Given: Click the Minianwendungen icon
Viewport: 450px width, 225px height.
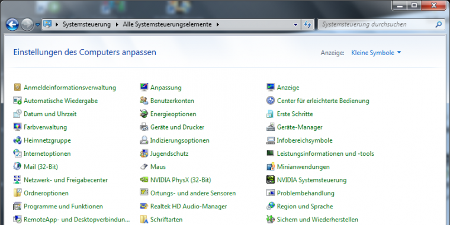Looking at the screenshot, I should tap(271, 166).
